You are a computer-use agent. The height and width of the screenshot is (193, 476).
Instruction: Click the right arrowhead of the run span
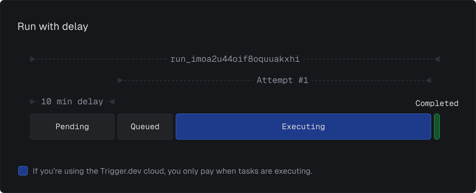(x=437, y=59)
